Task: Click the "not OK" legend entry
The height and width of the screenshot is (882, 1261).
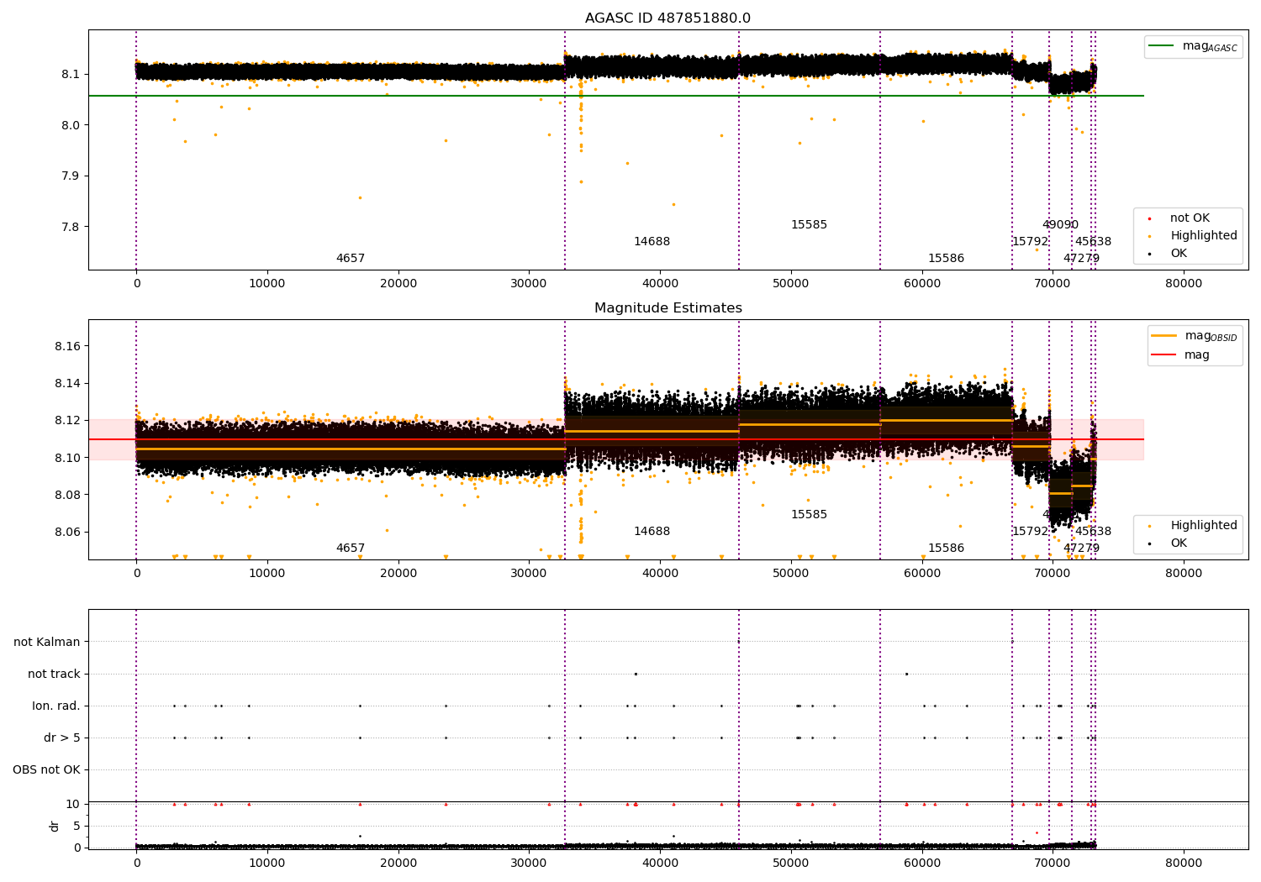Action: click(1190, 218)
